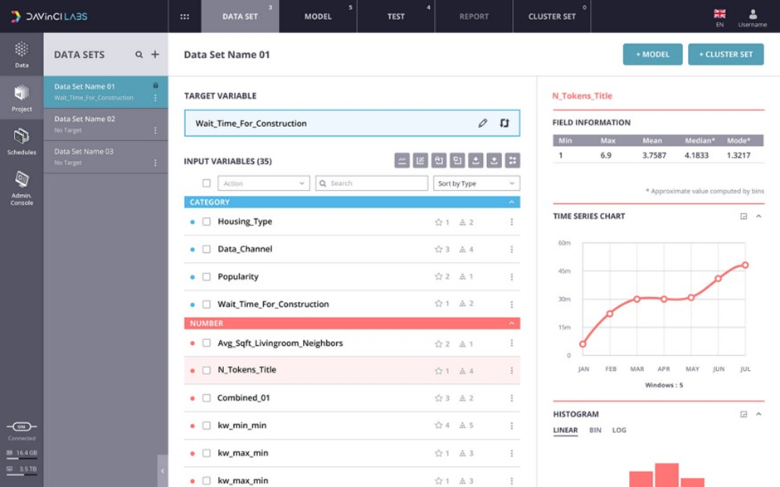Click the pencil edit icon for target variable
The width and height of the screenshot is (780, 487).
point(483,123)
